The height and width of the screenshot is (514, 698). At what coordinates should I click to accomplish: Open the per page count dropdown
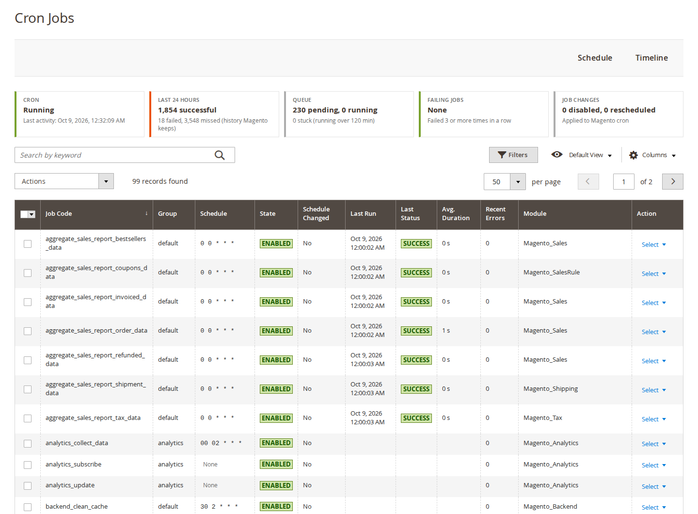pyautogui.click(x=518, y=182)
